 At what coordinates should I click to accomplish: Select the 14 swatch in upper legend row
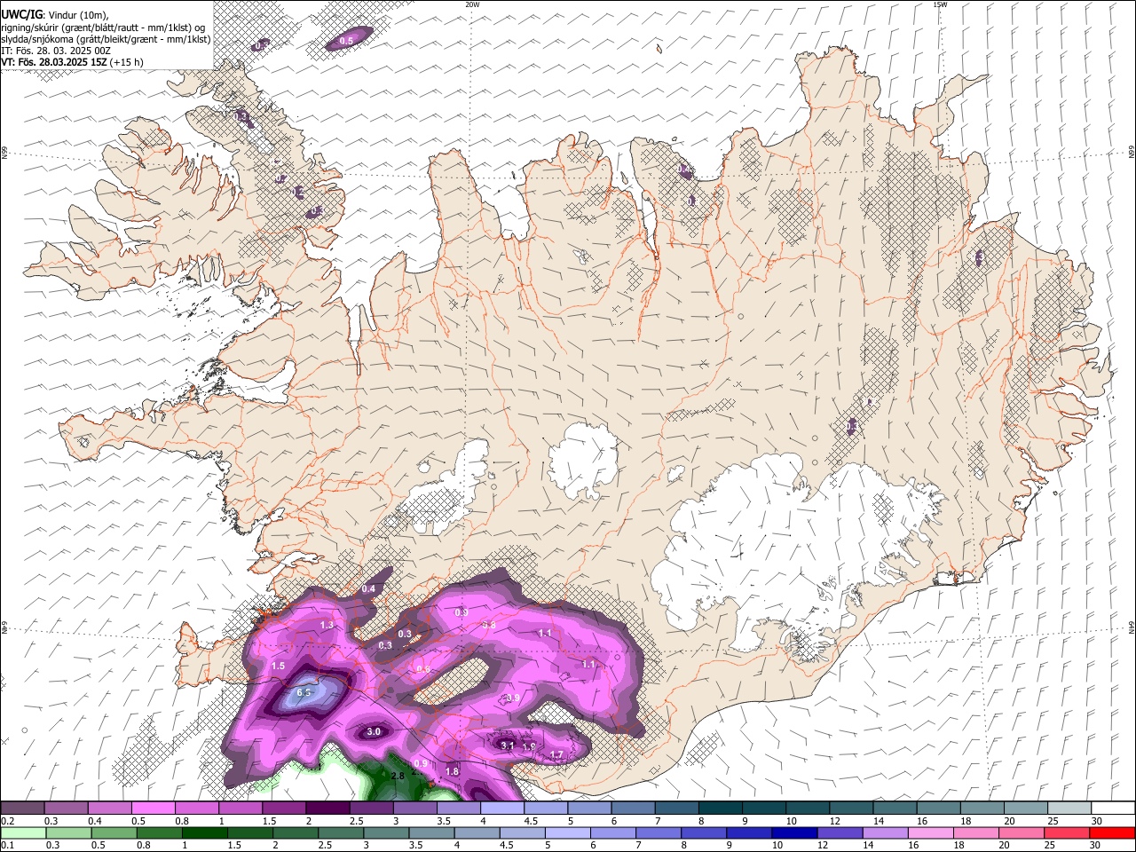895,808
